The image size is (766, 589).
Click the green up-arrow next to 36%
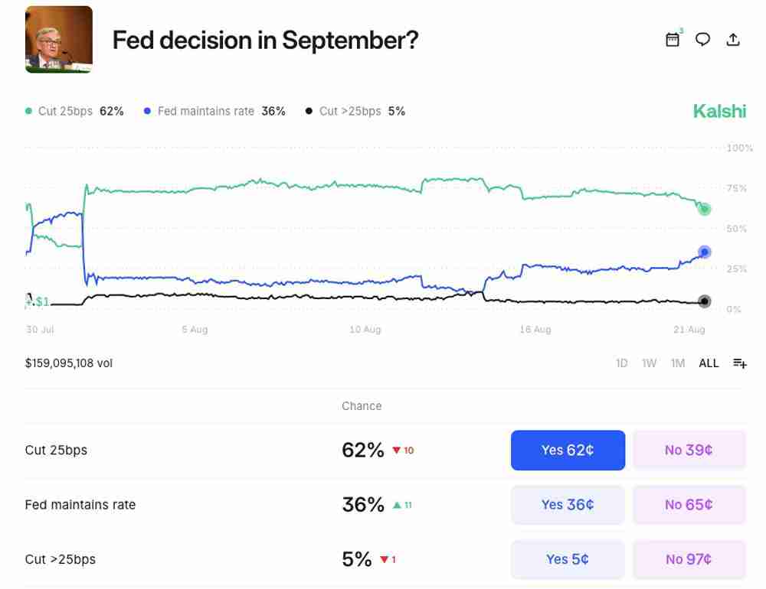coord(399,505)
